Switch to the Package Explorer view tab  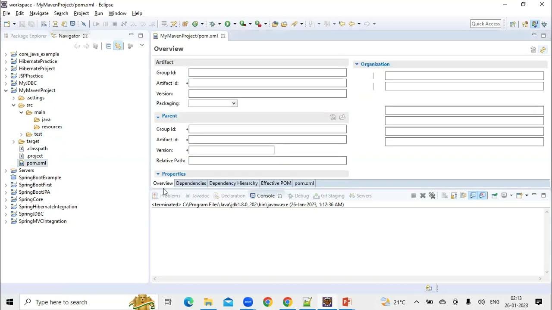[x=25, y=36]
